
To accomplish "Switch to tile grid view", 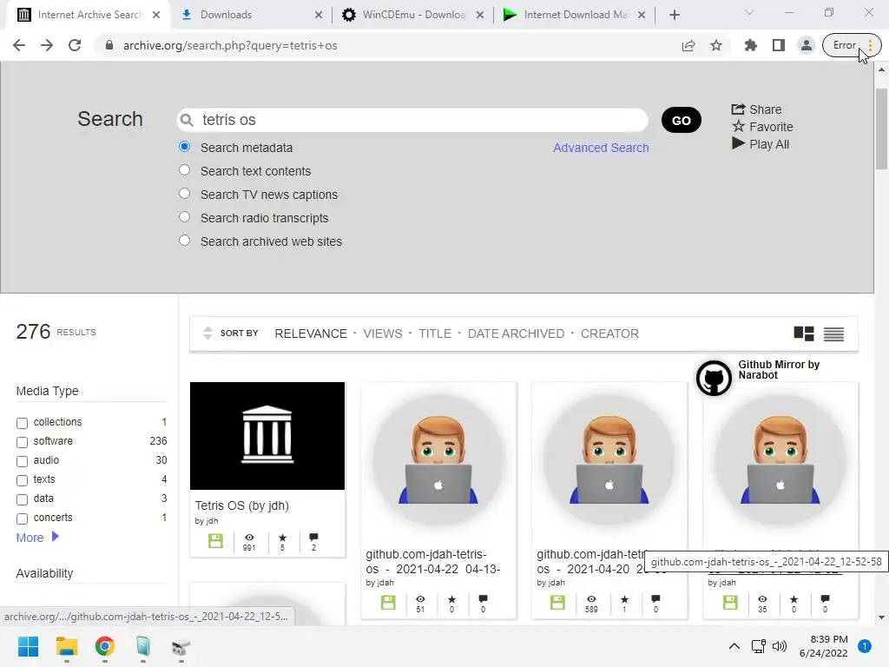I will [804, 333].
